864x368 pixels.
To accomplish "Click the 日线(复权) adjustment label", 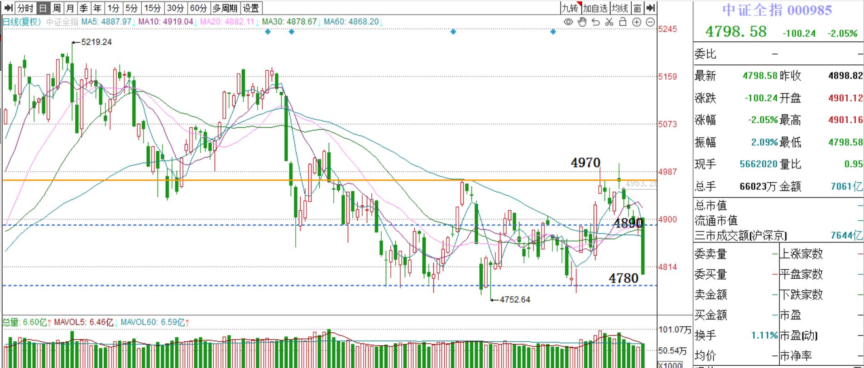I will [x=22, y=22].
